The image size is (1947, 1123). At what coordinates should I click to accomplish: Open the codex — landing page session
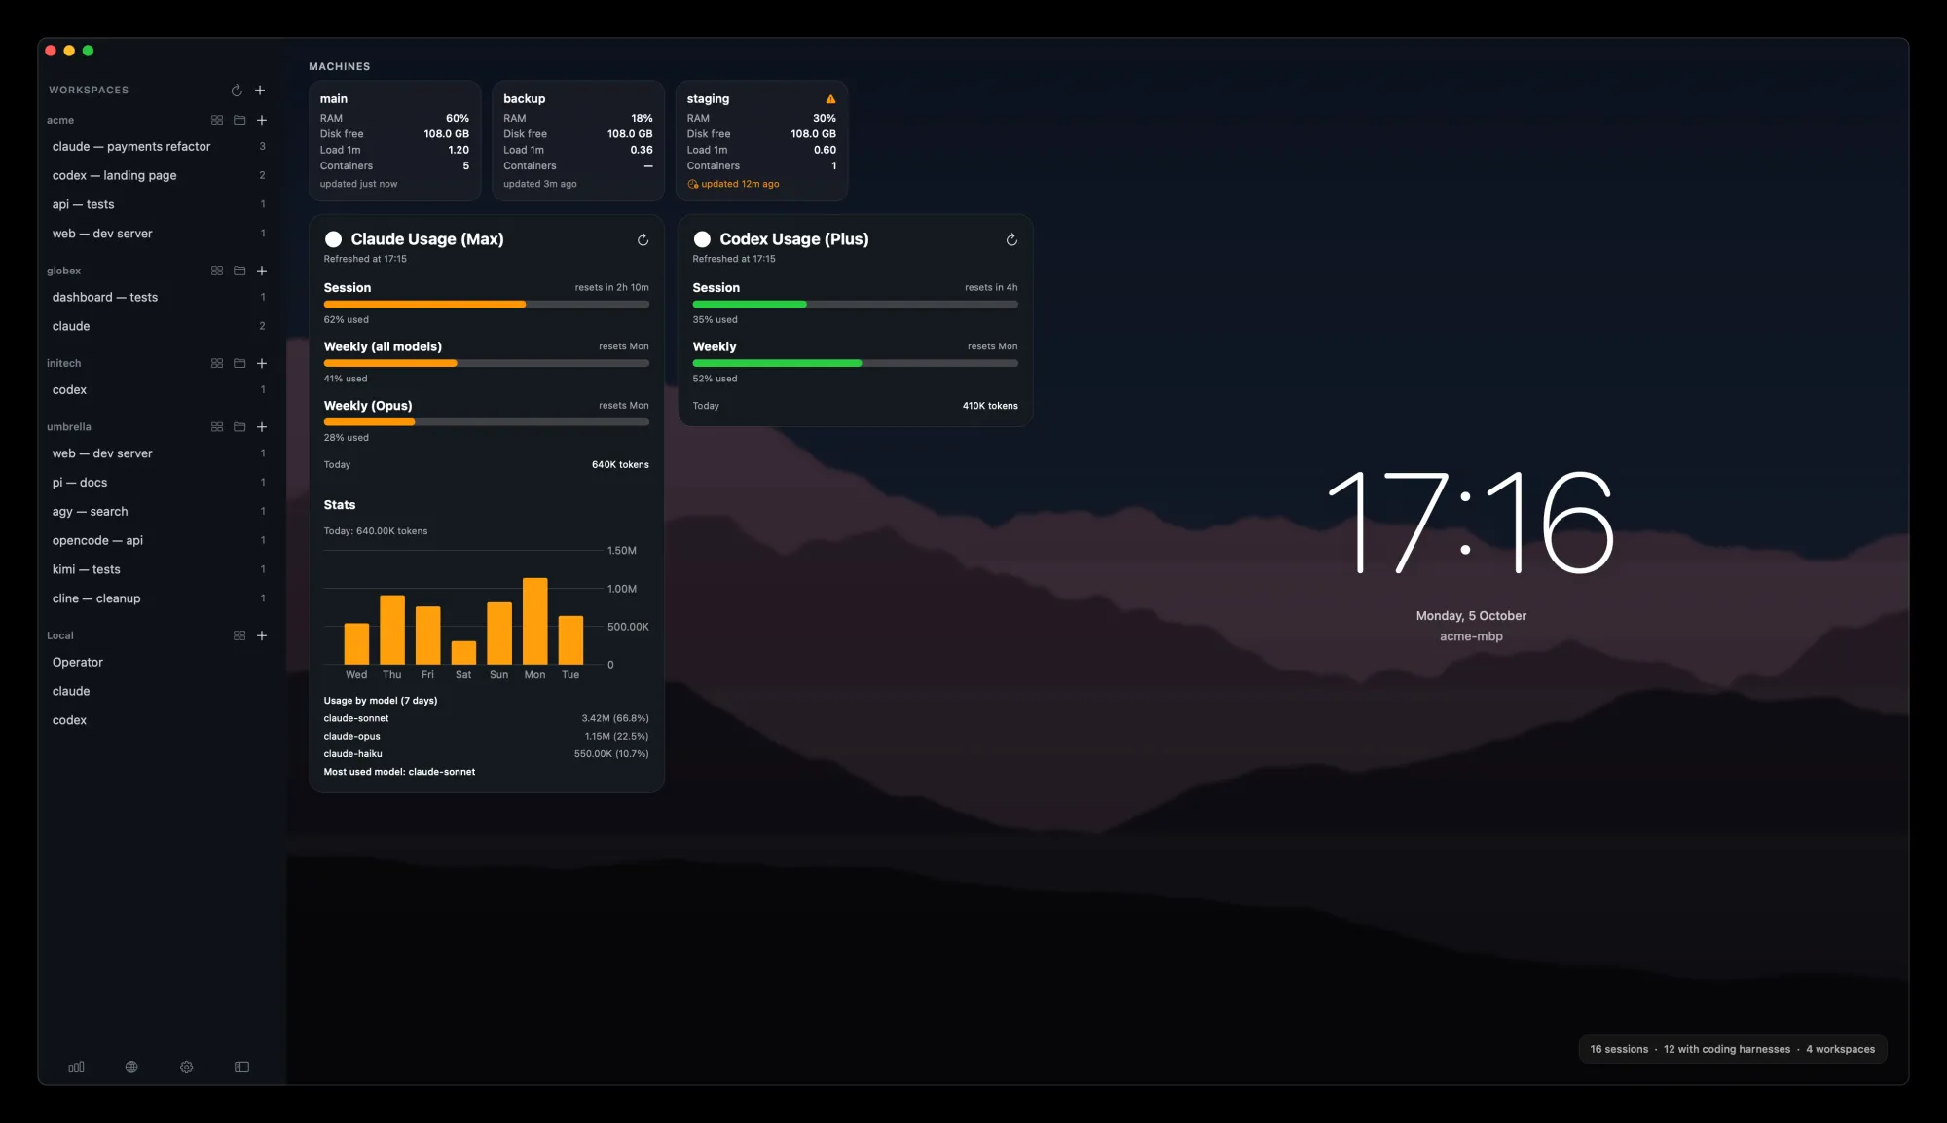tap(159, 175)
